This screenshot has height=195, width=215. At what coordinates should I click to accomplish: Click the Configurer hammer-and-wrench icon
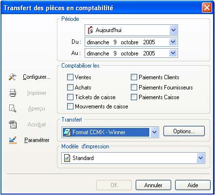click(13, 77)
